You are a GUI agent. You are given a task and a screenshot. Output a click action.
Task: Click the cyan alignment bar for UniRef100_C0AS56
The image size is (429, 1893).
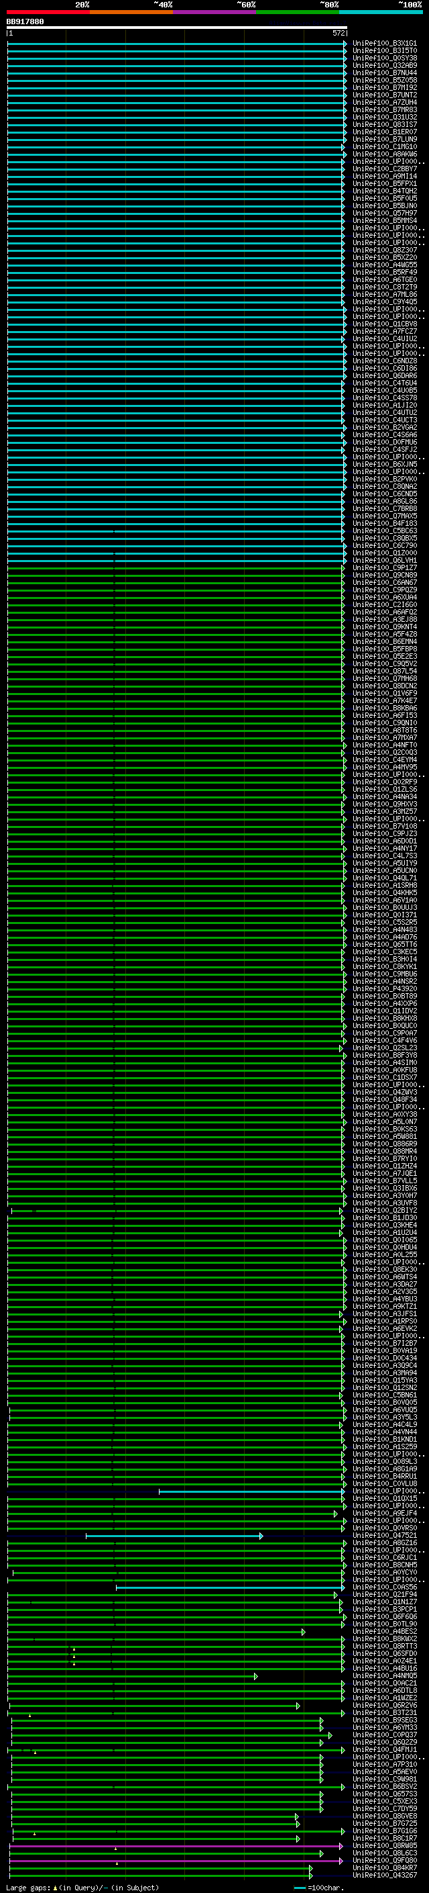(x=231, y=1587)
